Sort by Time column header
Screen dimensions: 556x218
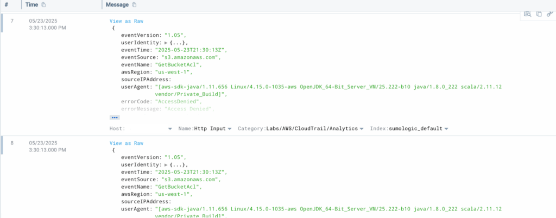coord(31,5)
